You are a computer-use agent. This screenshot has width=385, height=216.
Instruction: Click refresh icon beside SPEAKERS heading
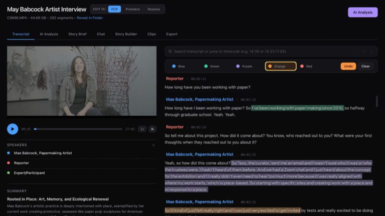click(154, 145)
